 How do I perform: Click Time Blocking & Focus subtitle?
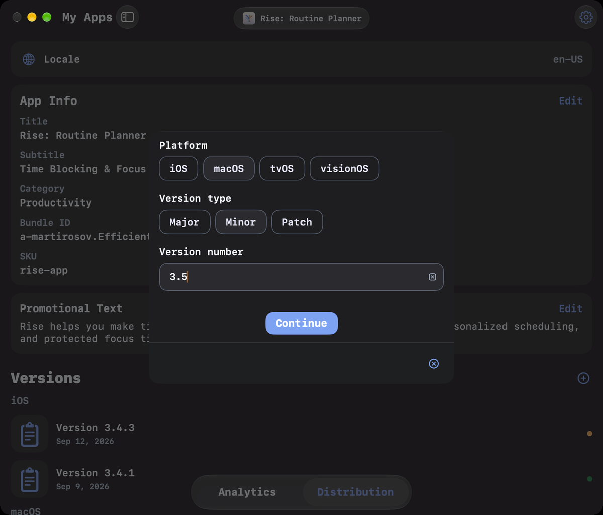83,169
